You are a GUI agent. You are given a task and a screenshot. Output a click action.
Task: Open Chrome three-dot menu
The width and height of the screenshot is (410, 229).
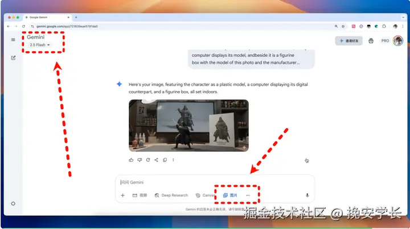coord(403,26)
